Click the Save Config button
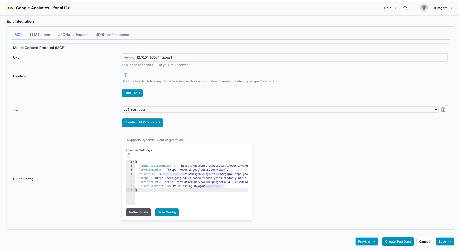This screenshot has height=251, width=459. tap(167, 212)
